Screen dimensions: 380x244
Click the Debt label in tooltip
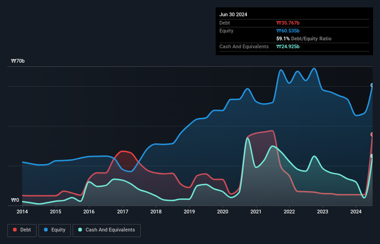(x=224, y=23)
